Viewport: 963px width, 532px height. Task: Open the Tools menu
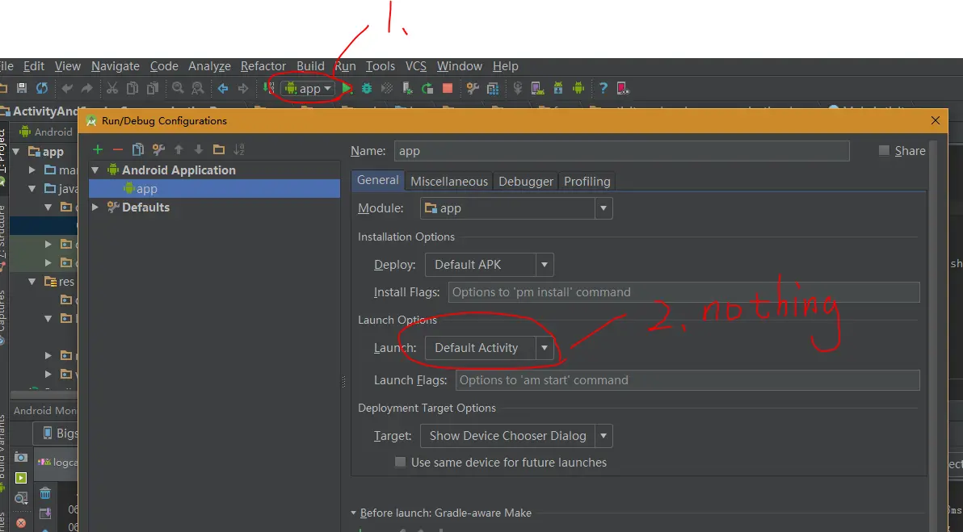click(381, 65)
